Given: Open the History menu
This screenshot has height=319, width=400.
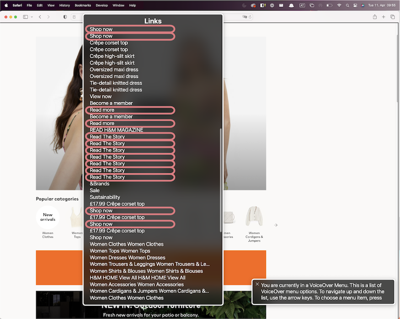Looking at the screenshot, I should coord(64,5).
